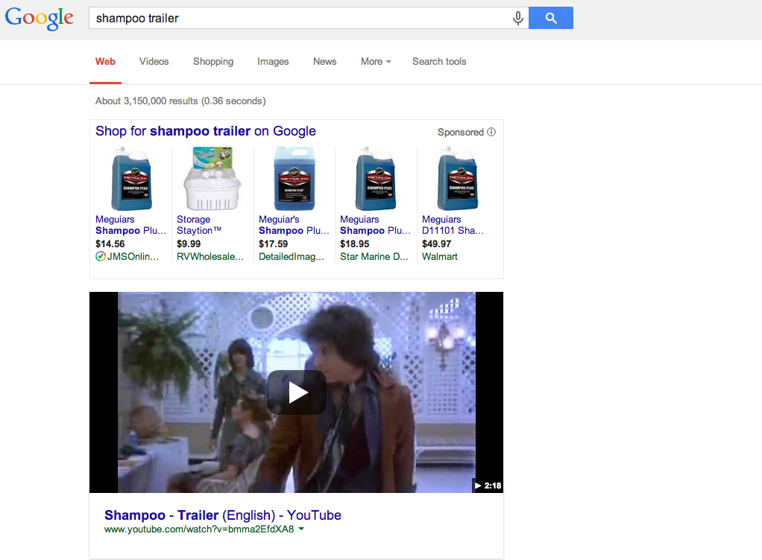Switch to the Videos tab
The width and height of the screenshot is (762, 560).
click(x=154, y=62)
